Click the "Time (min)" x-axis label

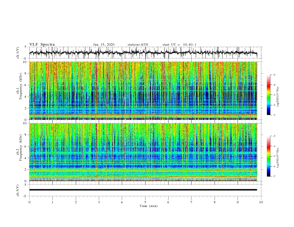pyautogui.click(x=148, y=206)
